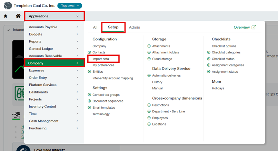Click the plus icon beside Entities
The height and width of the screenshot is (151, 278).
[x=89, y=72]
